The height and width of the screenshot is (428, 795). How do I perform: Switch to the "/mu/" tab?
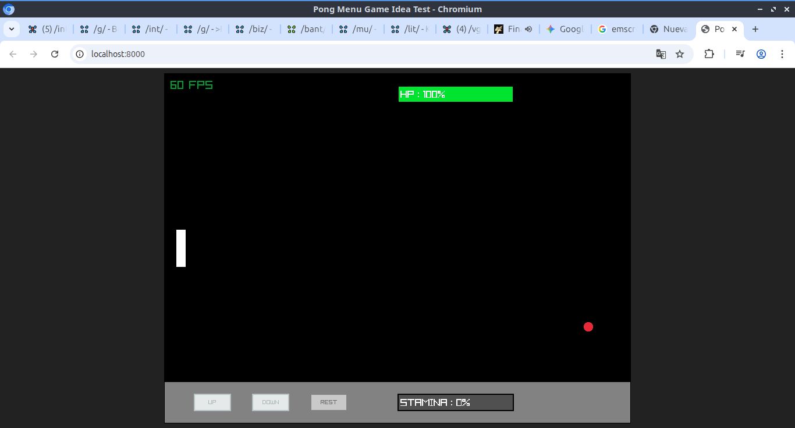[x=358, y=29]
